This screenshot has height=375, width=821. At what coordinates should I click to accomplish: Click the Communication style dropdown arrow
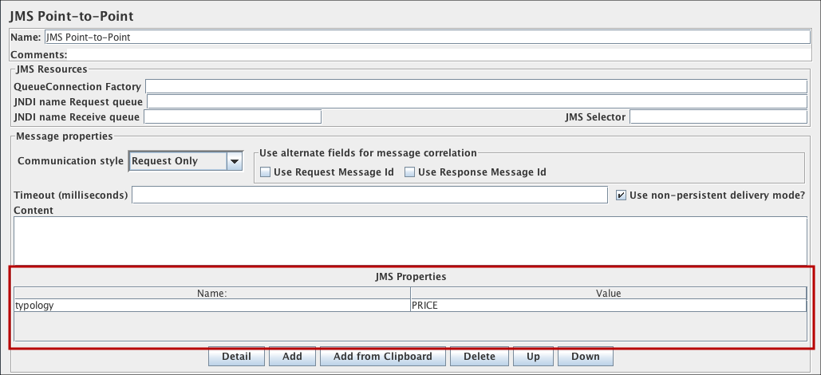click(x=235, y=161)
